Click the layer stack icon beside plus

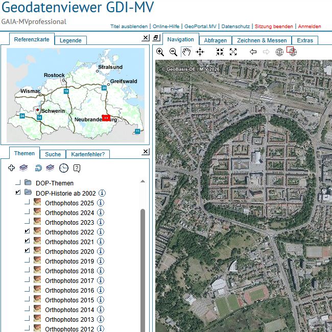(x=23, y=168)
